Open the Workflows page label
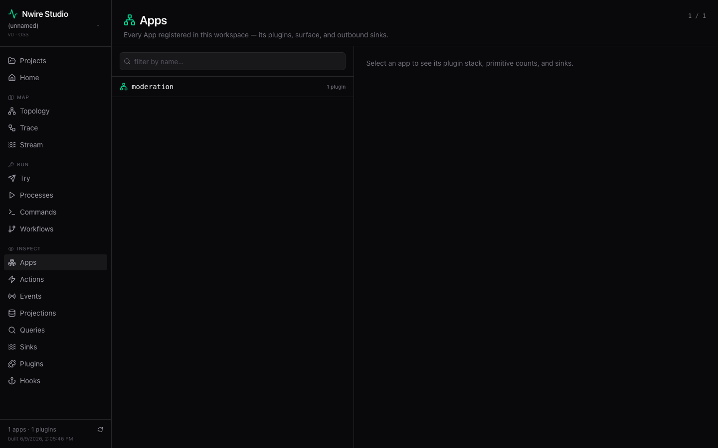This screenshot has height=448, width=718. click(36, 229)
